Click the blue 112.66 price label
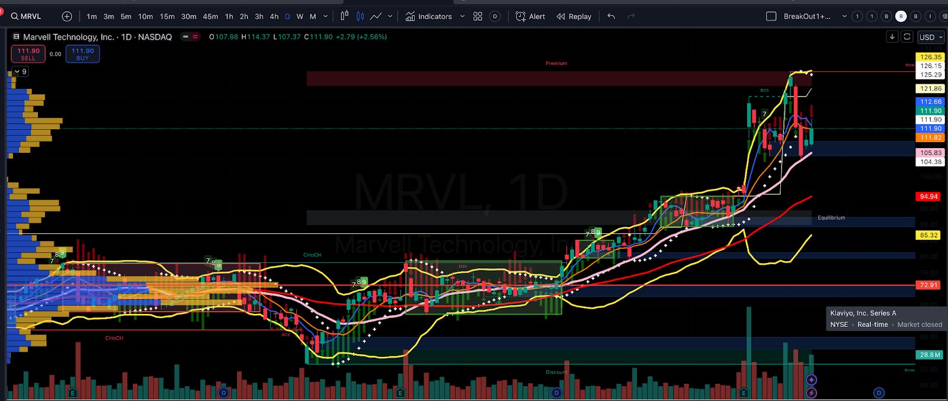 tap(931, 101)
